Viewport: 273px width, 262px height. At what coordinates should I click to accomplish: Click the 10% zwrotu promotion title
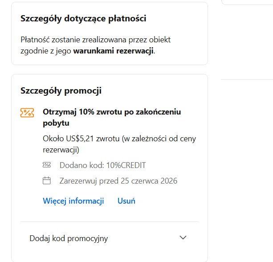click(x=112, y=118)
